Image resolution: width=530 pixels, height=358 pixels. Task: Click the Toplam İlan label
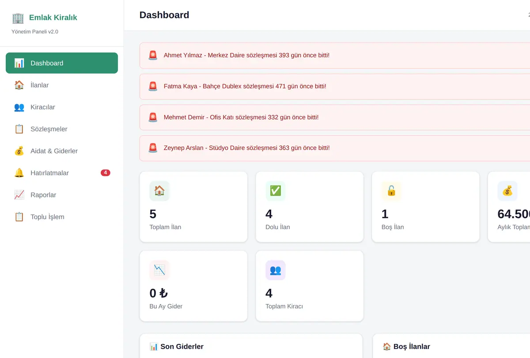coord(165,227)
